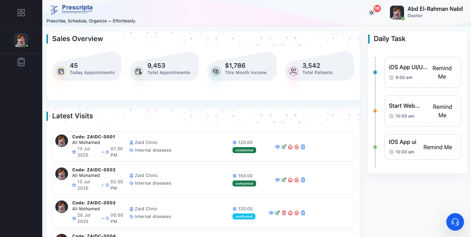
Task: Open the headset support button at bottom right
Action: 455,222
